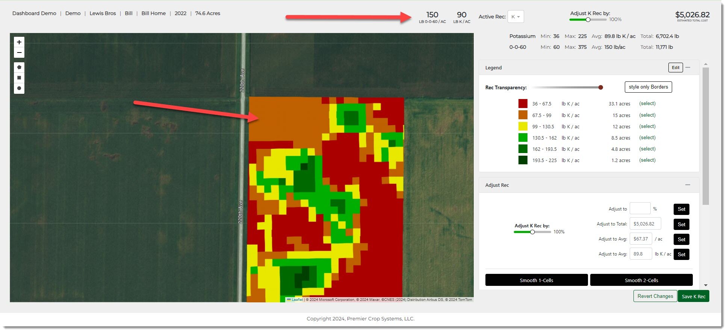This screenshot has width=727, height=332.
Task: Toggle style only Borders
Action: coord(648,87)
